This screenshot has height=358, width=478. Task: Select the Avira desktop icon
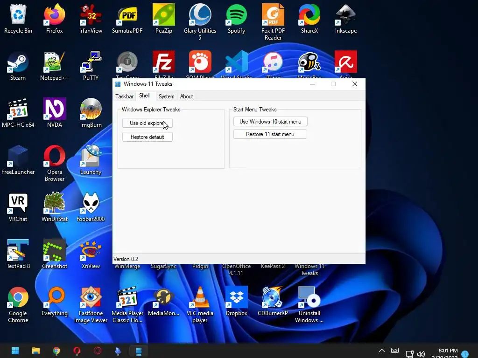tap(346, 63)
